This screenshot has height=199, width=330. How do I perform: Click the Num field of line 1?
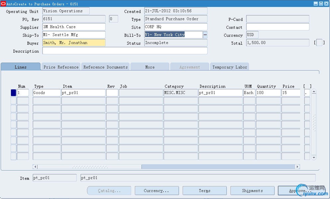point(23,93)
